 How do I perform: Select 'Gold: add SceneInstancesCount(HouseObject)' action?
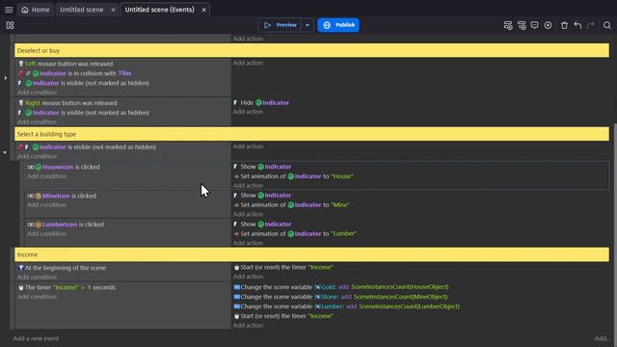click(x=341, y=287)
